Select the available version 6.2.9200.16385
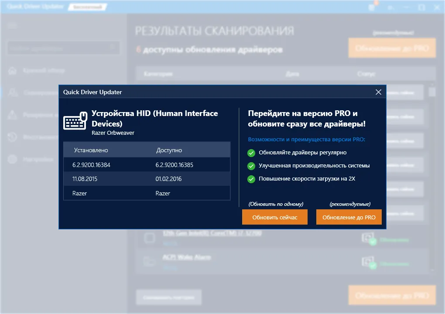 [x=174, y=165]
